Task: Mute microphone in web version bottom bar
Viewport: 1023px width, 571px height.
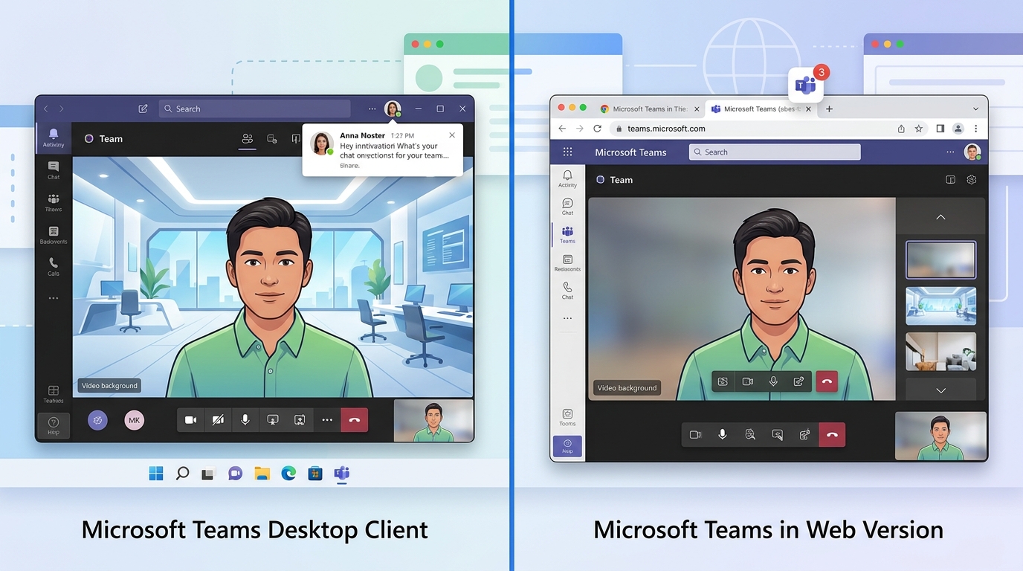Action: pos(723,435)
